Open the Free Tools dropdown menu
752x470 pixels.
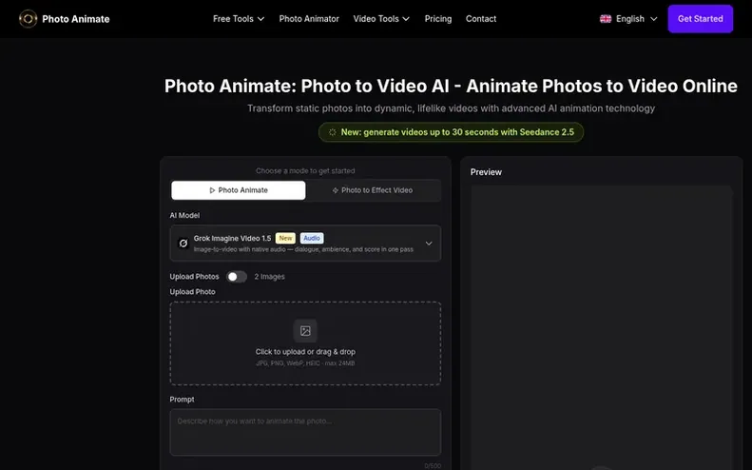(x=239, y=19)
